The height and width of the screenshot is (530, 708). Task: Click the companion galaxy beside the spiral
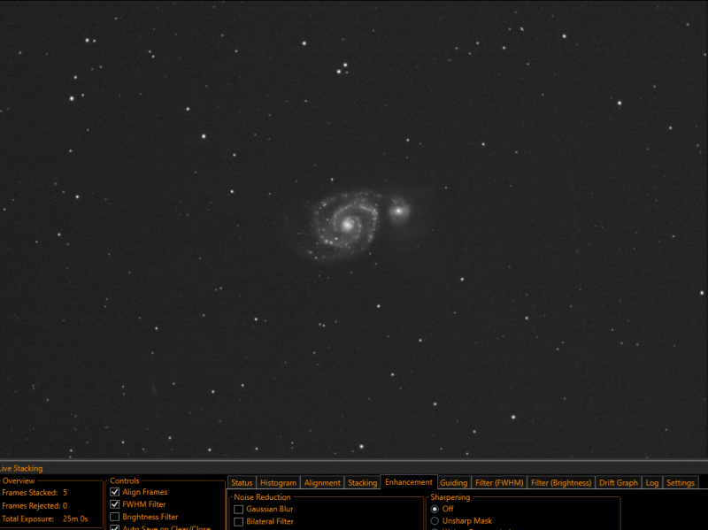[399, 211]
